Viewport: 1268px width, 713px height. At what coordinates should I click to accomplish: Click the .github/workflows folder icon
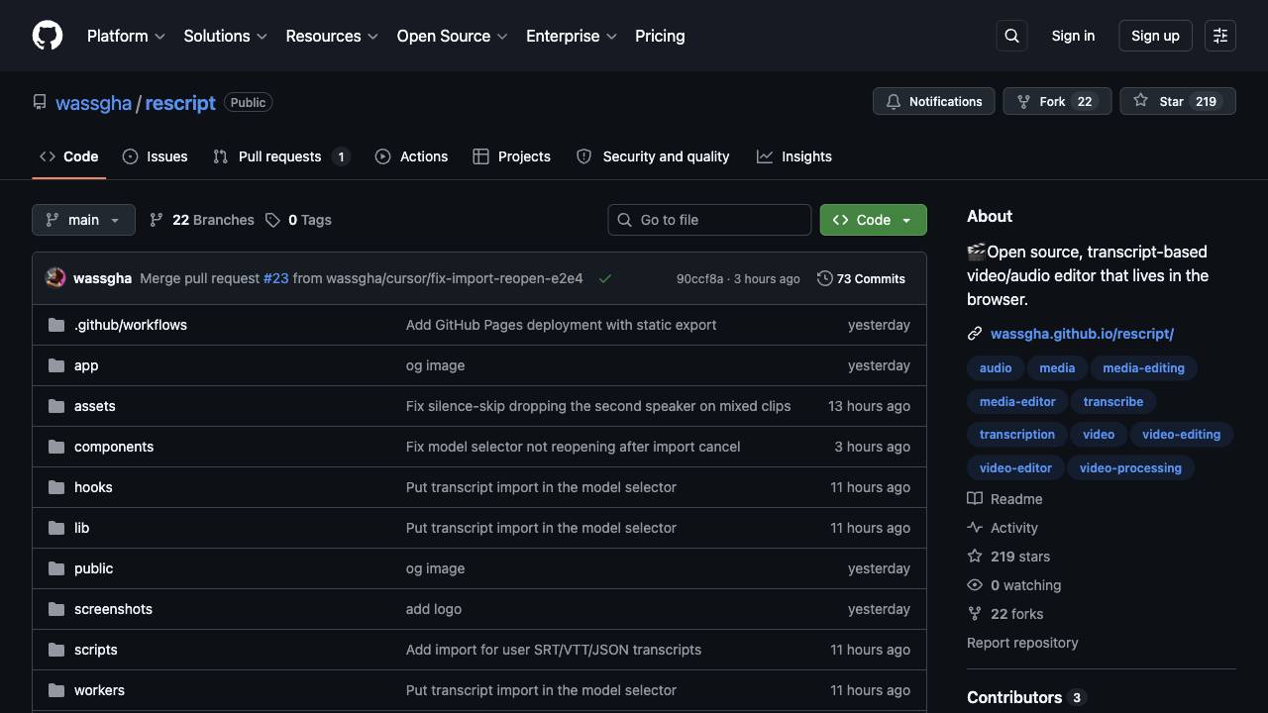tap(56, 325)
